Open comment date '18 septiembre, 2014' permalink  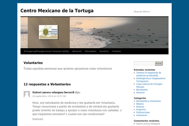click(x=49, y=96)
